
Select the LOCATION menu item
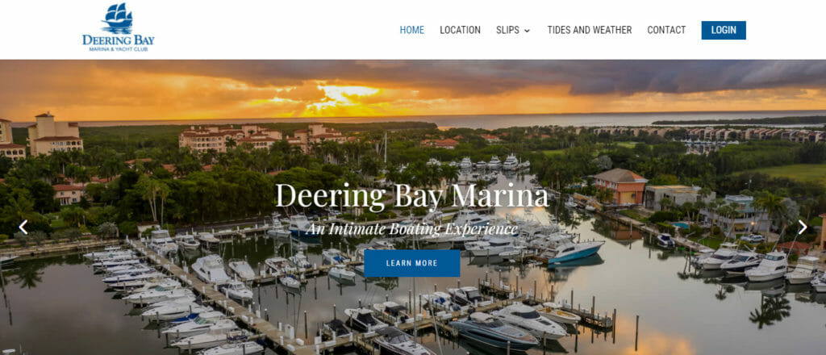coord(460,30)
